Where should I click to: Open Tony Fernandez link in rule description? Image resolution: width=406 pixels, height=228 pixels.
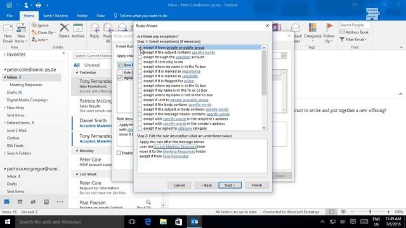(175, 156)
